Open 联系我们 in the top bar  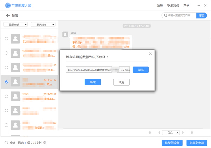point(173,6)
